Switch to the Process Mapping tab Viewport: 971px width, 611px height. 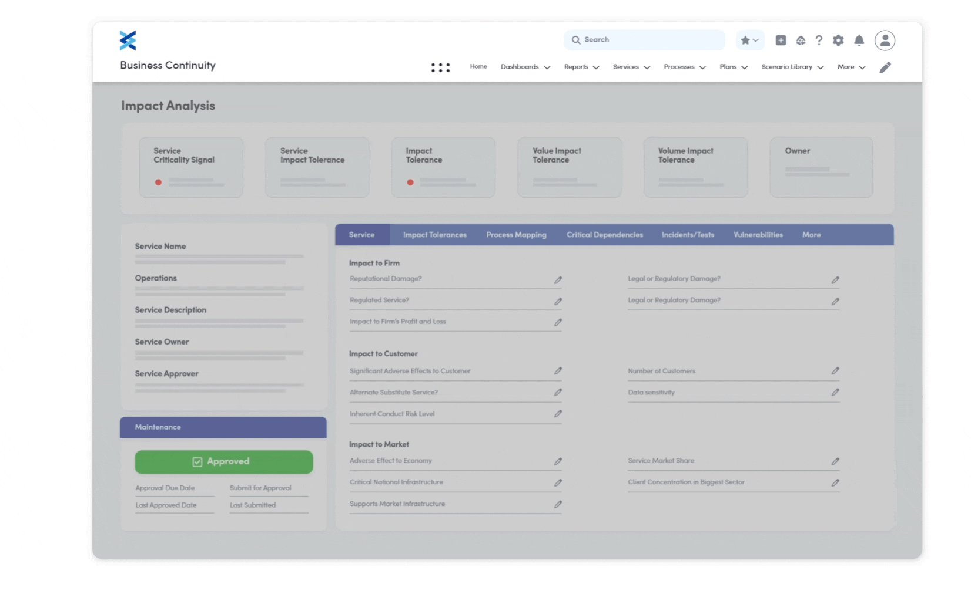tap(516, 235)
